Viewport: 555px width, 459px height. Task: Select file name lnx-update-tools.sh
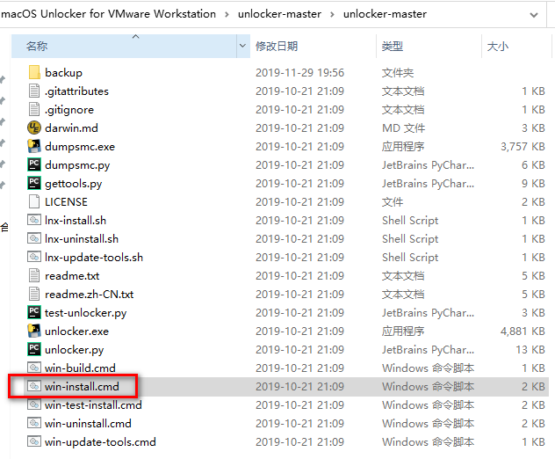coord(94,258)
